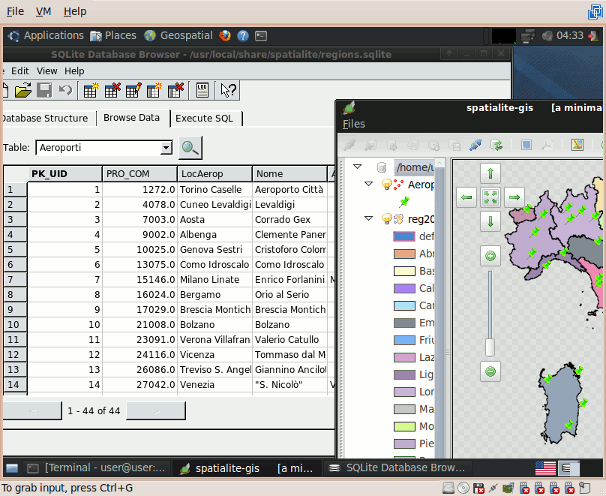Screen dimensions: 606x496
Task: Click the blue Disconnect database icon in spatialite-gis
Action: coord(475,145)
